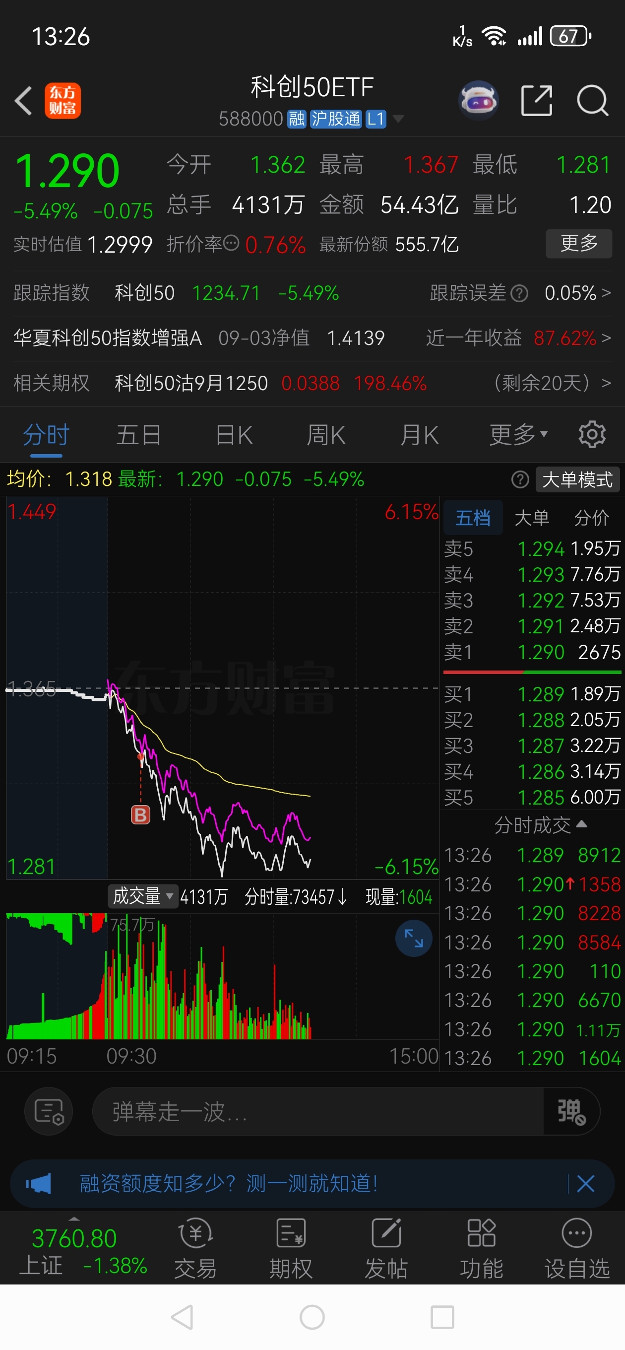Tap Android home navigation button
The width and height of the screenshot is (625, 1350).
tap(312, 1317)
